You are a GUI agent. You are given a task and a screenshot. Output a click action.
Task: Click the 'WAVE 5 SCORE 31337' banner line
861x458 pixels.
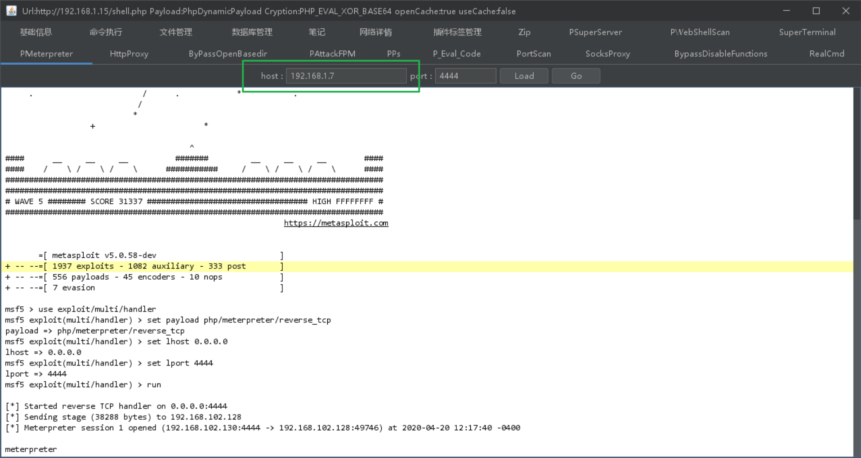pos(194,202)
